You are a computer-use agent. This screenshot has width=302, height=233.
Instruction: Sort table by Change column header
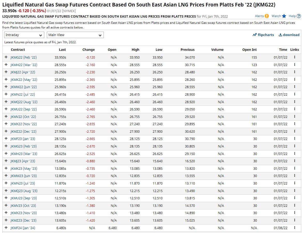[89, 50]
